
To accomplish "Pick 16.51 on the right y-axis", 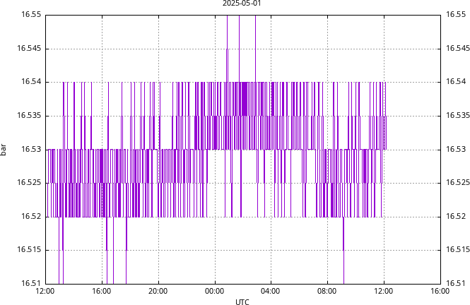I will [456, 283].
